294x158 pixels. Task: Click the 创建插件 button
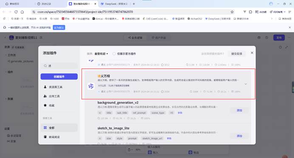pos(59,77)
